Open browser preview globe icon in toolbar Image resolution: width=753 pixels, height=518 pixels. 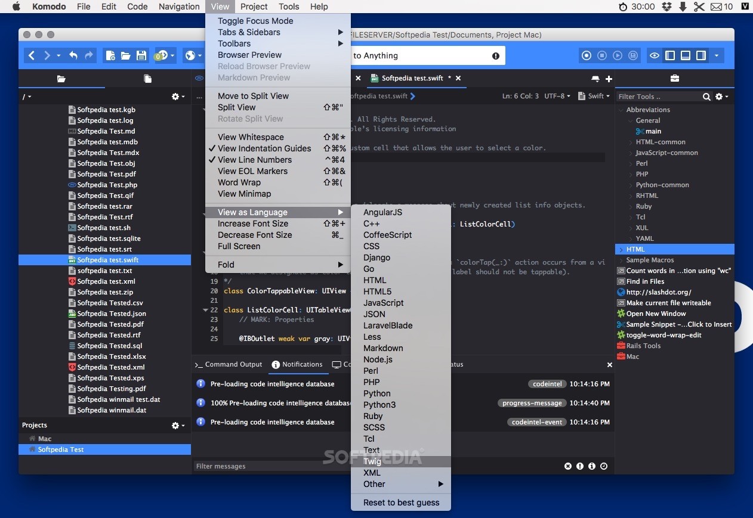pos(190,55)
